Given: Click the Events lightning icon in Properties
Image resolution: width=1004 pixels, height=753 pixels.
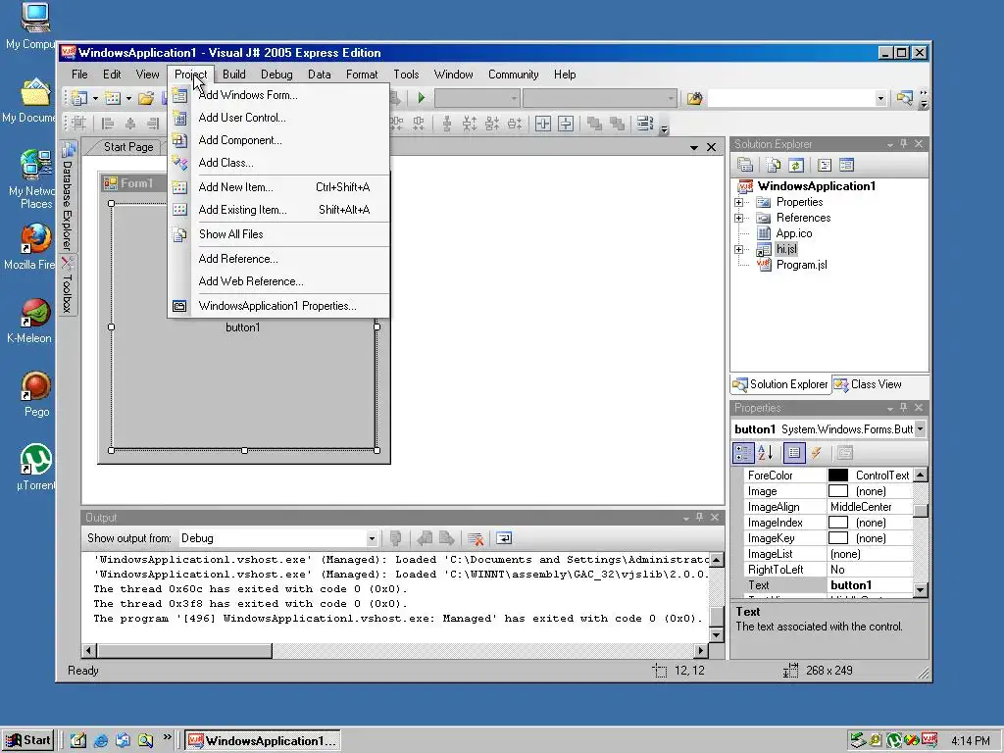Looking at the screenshot, I should point(817,453).
